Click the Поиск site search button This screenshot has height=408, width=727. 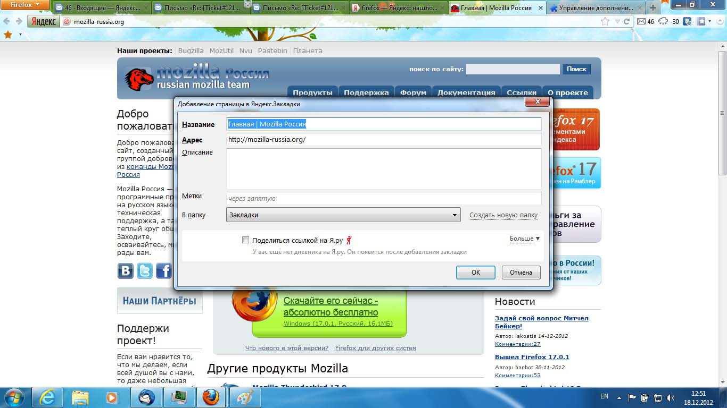point(576,69)
